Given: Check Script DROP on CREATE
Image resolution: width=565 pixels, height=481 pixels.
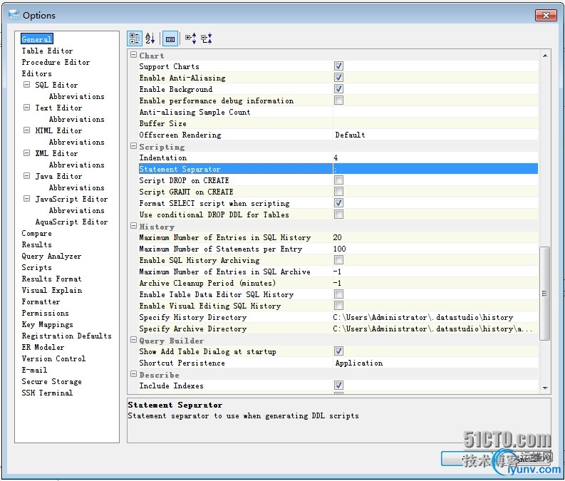Looking at the screenshot, I should (x=338, y=180).
